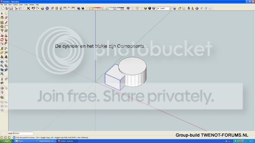Select the Rotate tool

tap(2, 40)
